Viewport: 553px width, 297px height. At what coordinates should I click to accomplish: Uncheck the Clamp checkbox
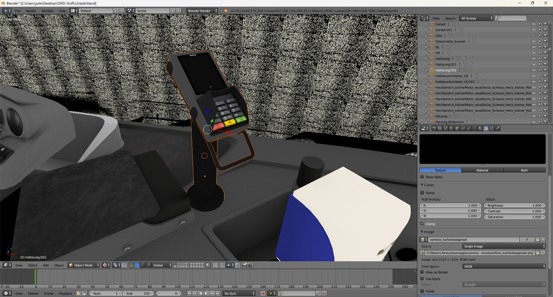(422, 224)
